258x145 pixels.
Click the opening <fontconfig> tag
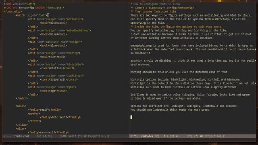[12, 12]
